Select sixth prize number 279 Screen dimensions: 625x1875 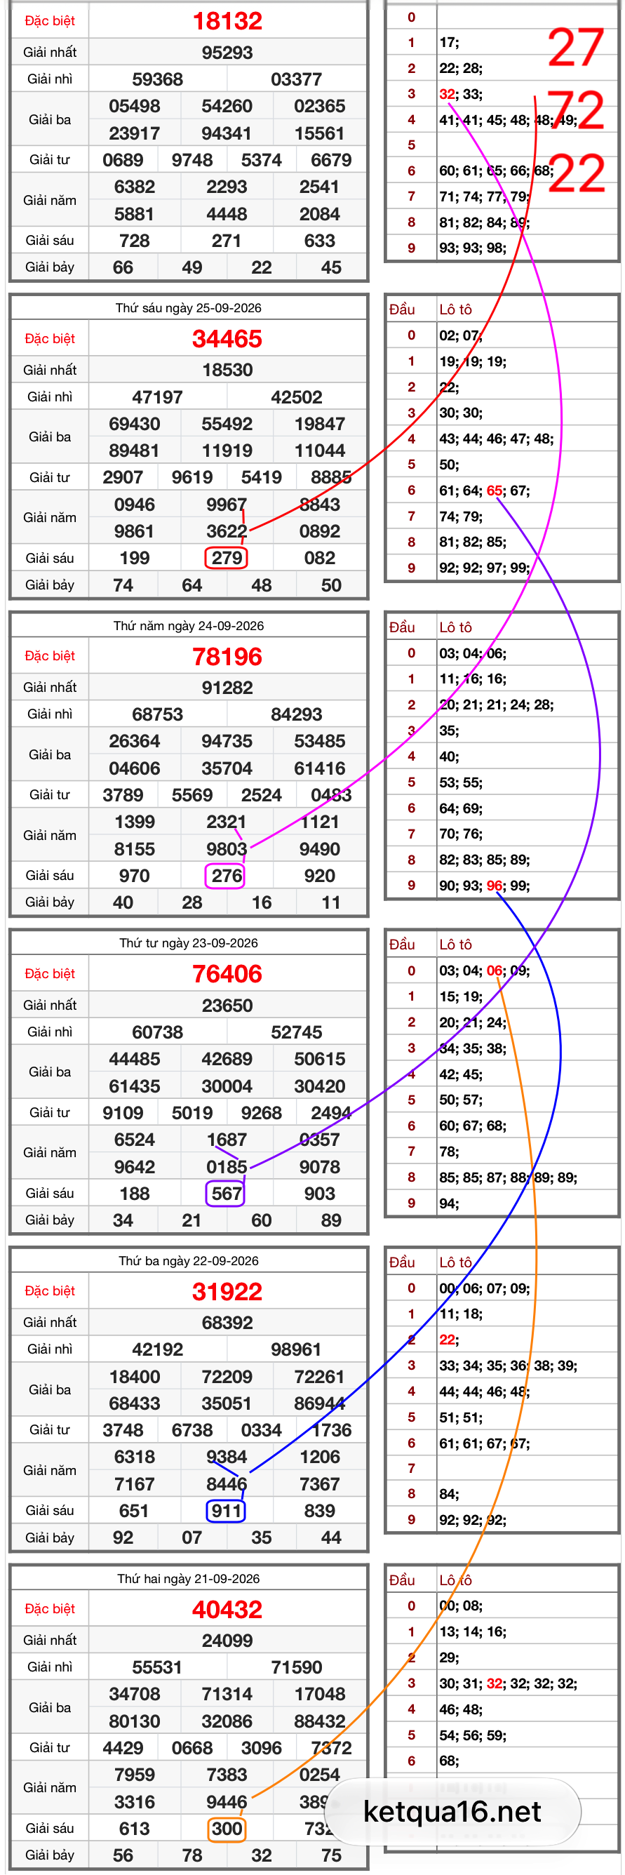(x=227, y=559)
